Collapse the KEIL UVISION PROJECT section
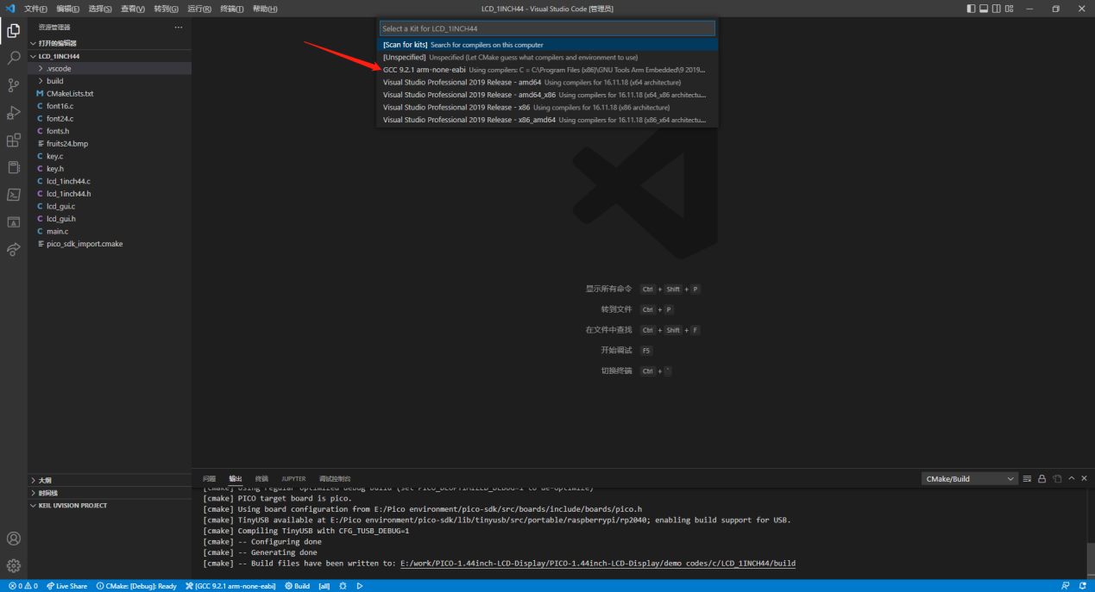The height and width of the screenshot is (592, 1095). tap(110, 506)
